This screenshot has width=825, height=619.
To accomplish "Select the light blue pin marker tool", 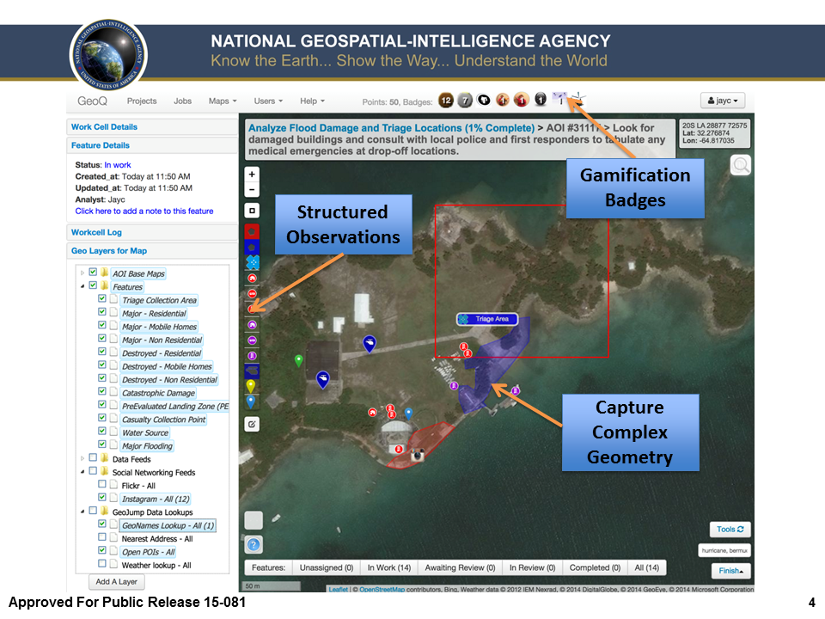I will pyautogui.click(x=251, y=402).
